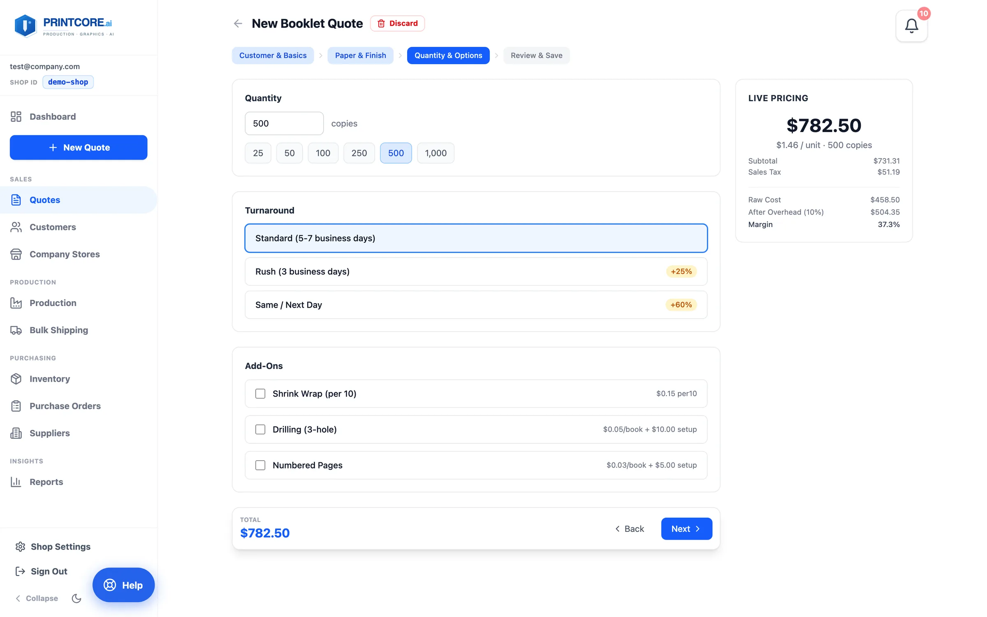Click the back arrow beside New Booklet Quote
The width and height of the screenshot is (987, 617).
tap(238, 23)
